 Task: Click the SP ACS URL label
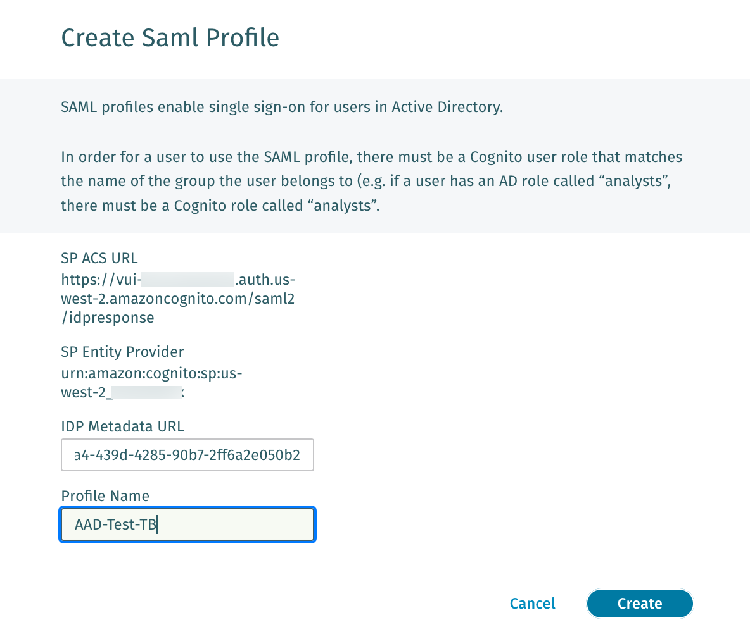pos(99,258)
